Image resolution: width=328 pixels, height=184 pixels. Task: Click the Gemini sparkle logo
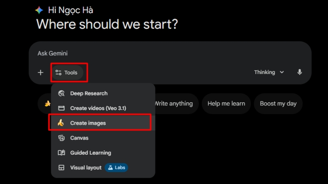(39, 10)
